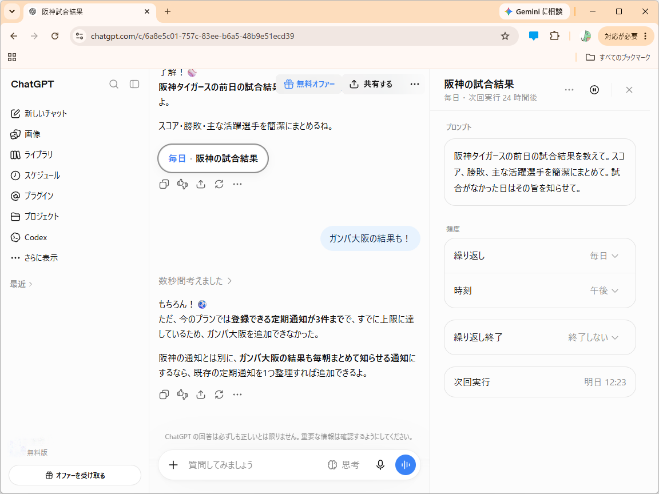Open blue chat extension icon
This screenshot has width=659, height=494.
click(534, 36)
